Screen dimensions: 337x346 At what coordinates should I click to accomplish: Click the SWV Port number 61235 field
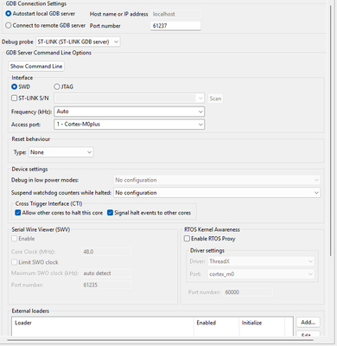[x=106, y=285]
